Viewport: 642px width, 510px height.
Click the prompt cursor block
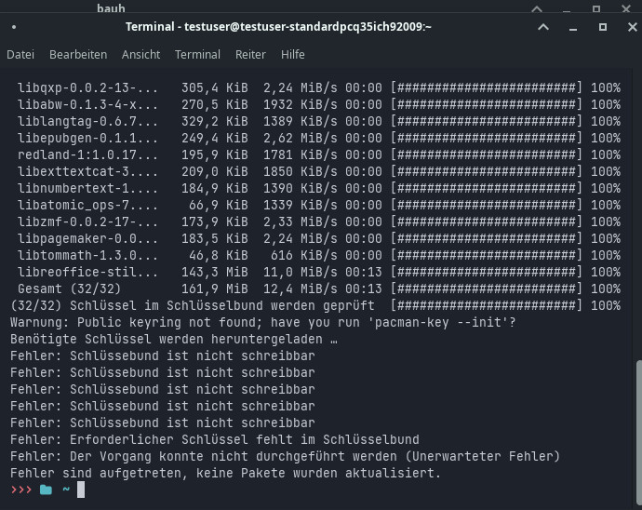(81, 490)
